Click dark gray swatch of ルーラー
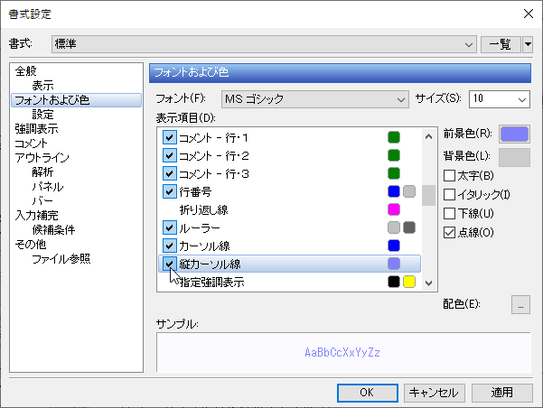The image size is (543, 408). click(x=409, y=227)
